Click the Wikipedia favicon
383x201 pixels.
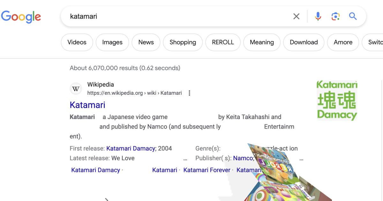point(76,88)
